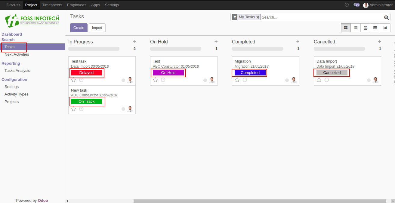Click the Create button
395x203 pixels.
coord(79,28)
